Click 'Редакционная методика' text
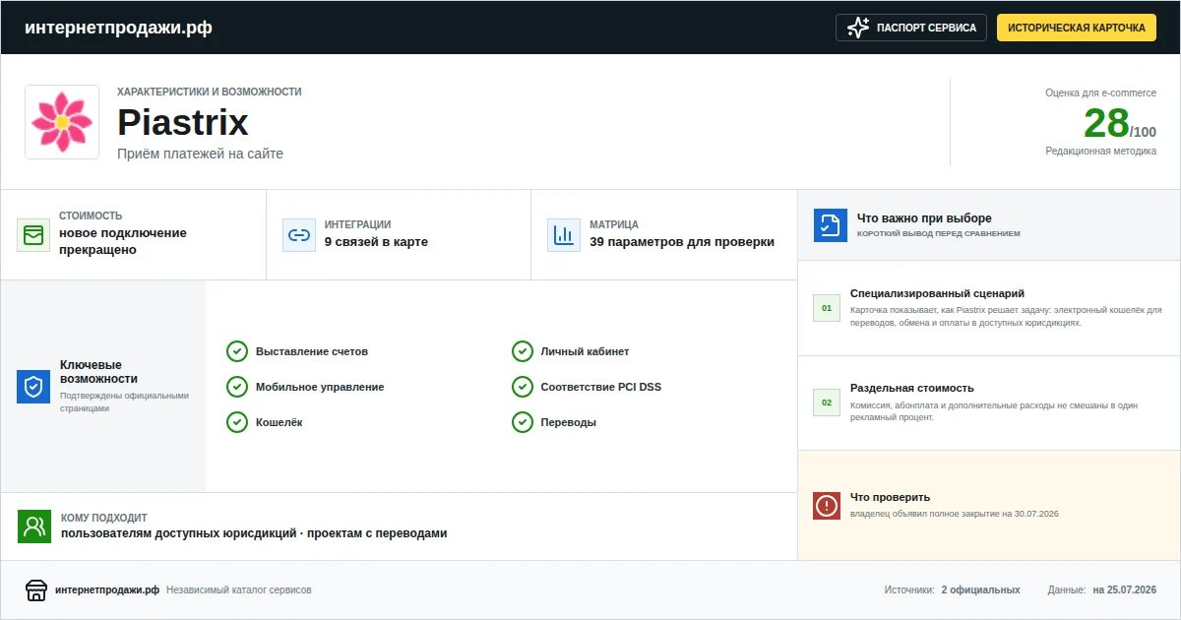This screenshot has width=1181, height=620. point(1101,151)
